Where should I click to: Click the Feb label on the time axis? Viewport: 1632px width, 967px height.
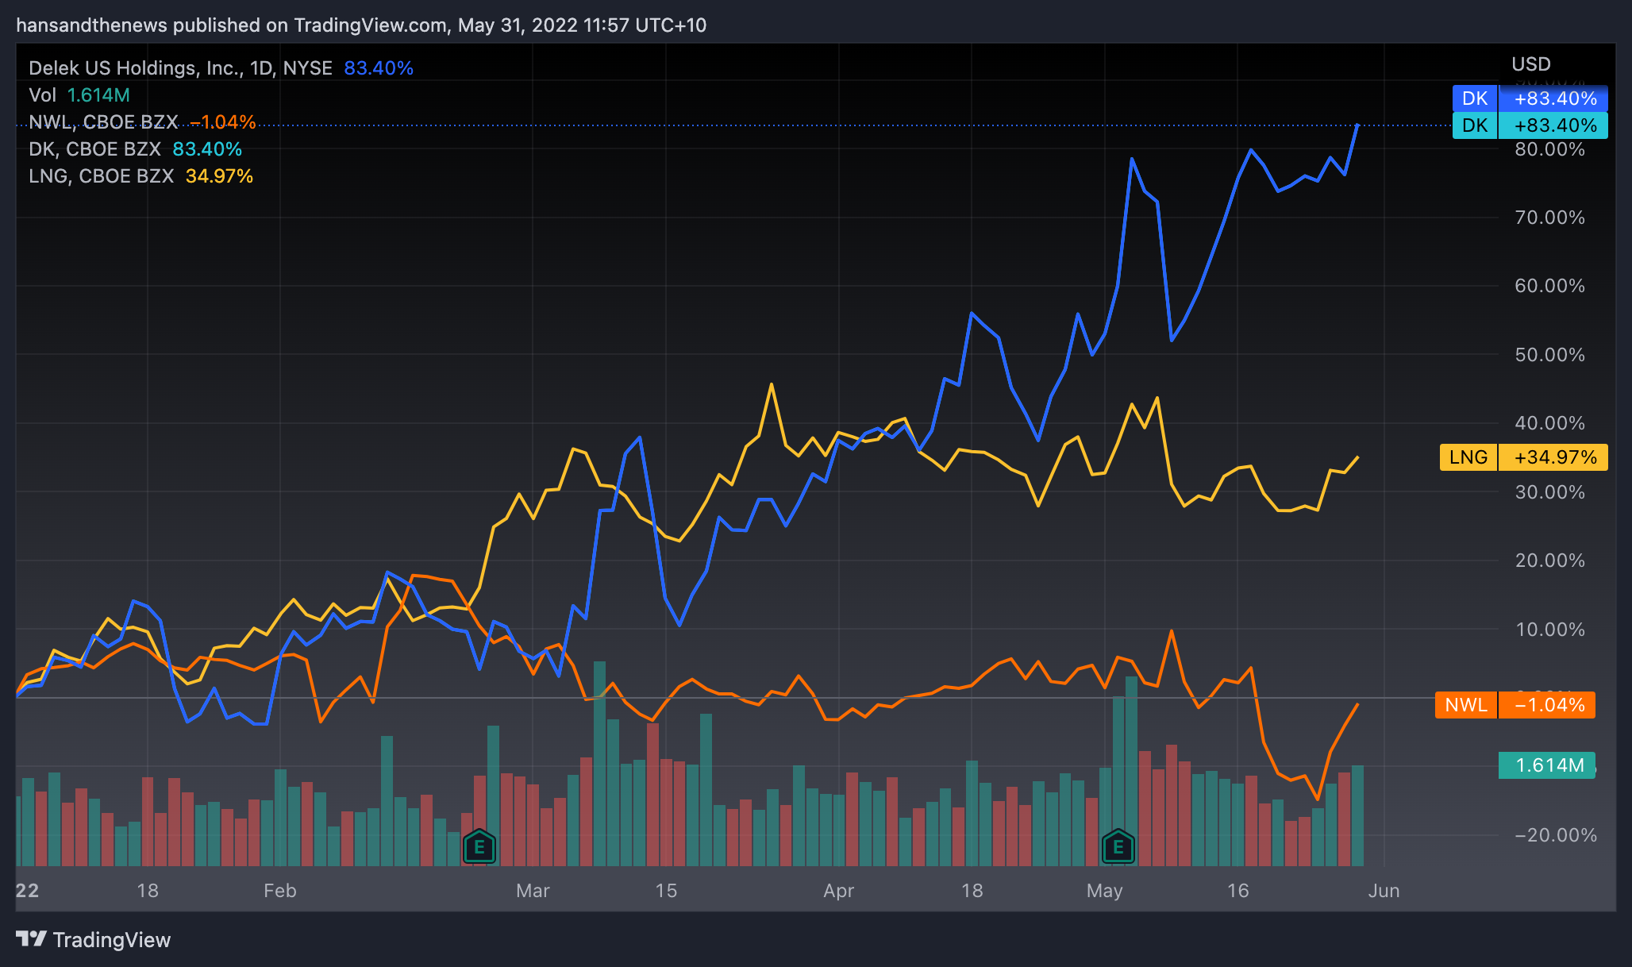279,891
